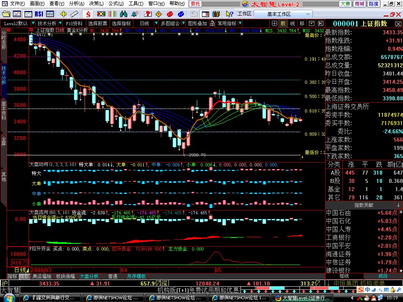Click the 选择股票 button
The image size is (403, 302).
tap(97, 24)
